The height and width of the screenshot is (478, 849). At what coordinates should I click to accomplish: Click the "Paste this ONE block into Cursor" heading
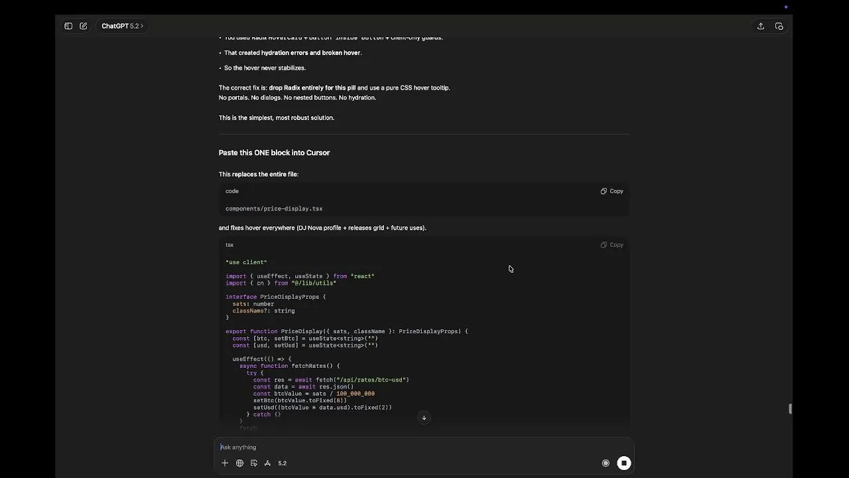(274, 153)
